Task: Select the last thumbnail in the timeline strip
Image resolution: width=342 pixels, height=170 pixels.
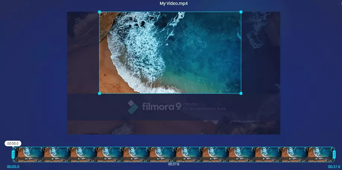Action: coord(321,154)
